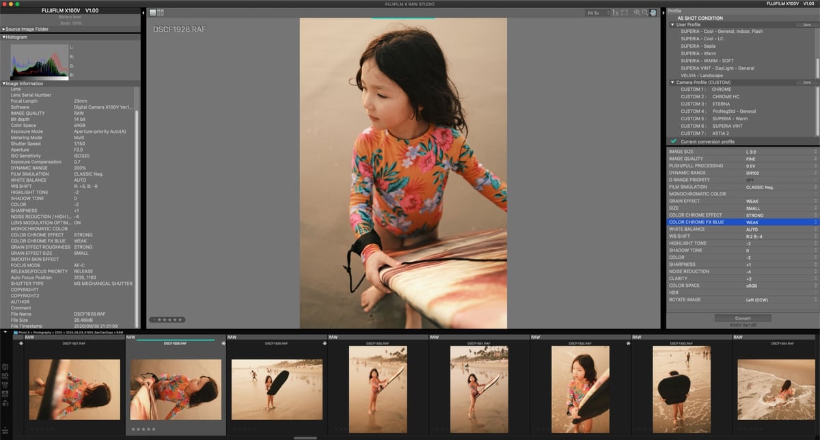Click the JPG/TIFF filter icon in sidebar
The height and width of the screenshot is (440, 820).
(x=5, y=365)
